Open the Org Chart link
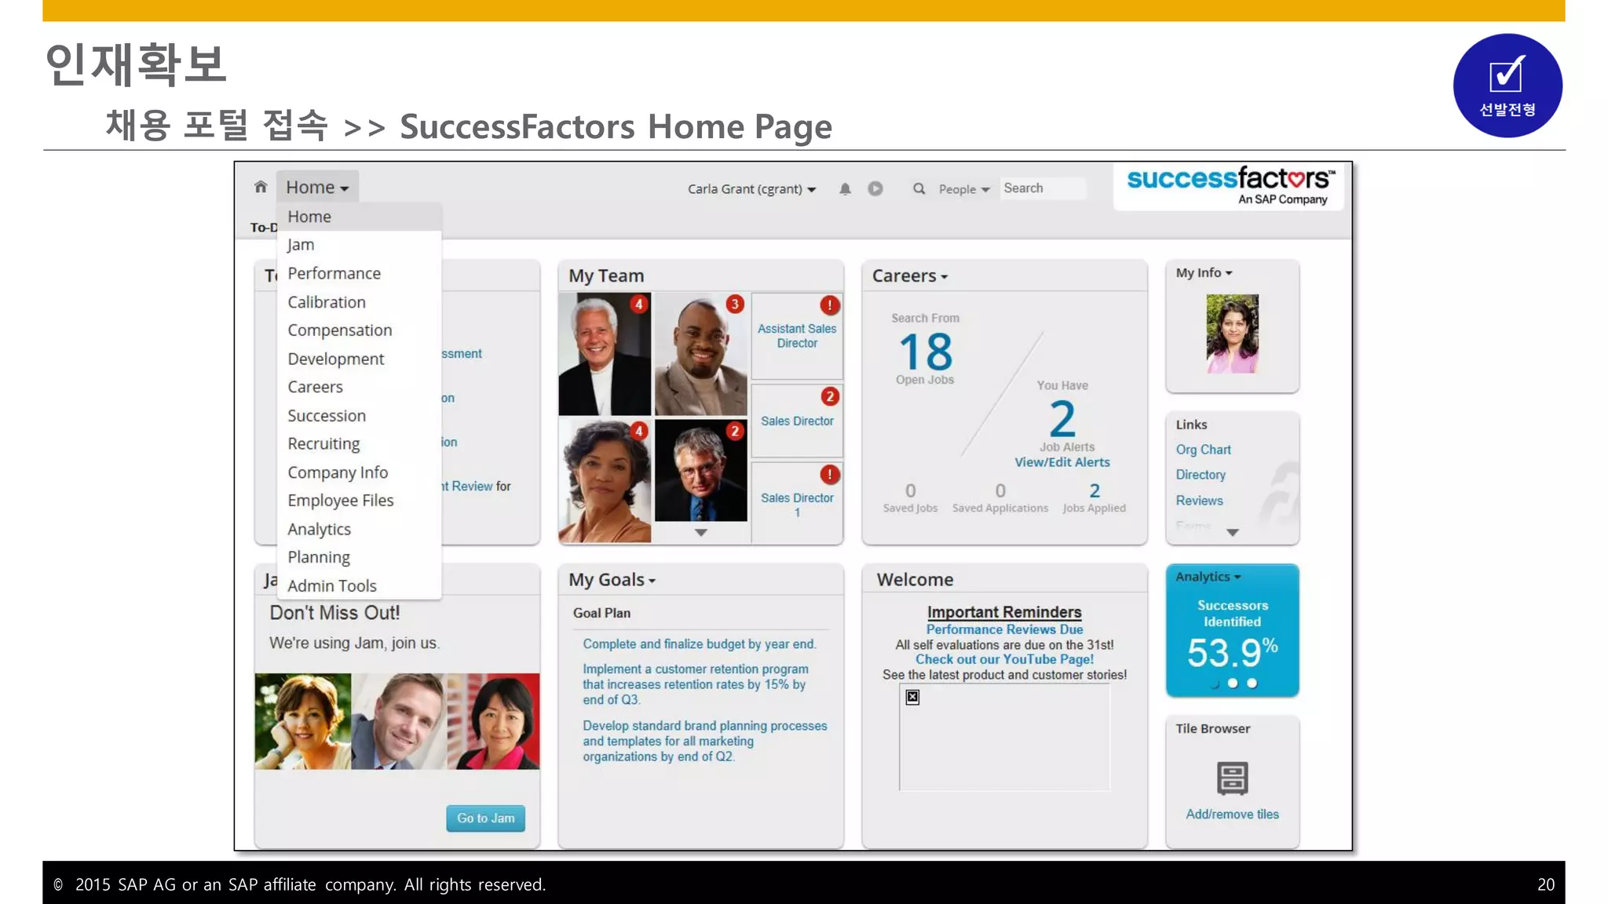The width and height of the screenshot is (1608, 904). pos(1203,450)
